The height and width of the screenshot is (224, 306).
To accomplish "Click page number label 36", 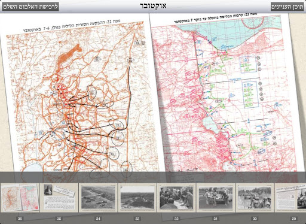I will [20, 219].
